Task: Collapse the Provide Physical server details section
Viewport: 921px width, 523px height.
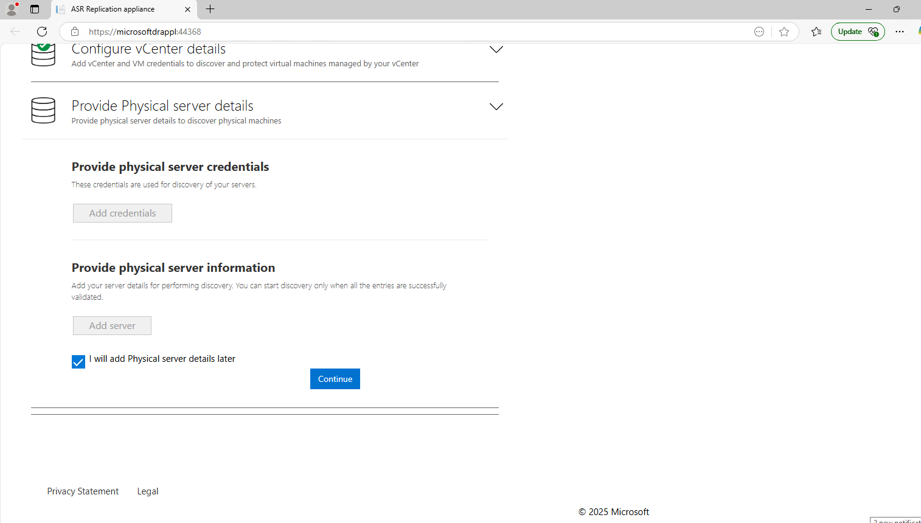Action: [x=496, y=106]
